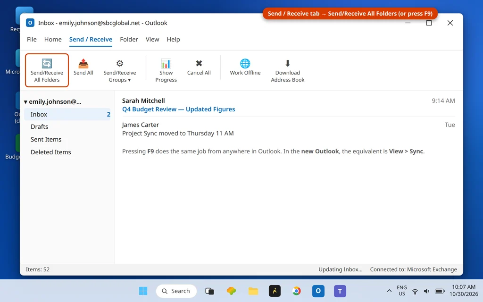Toggle Work Offline mode

pyautogui.click(x=245, y=67)
